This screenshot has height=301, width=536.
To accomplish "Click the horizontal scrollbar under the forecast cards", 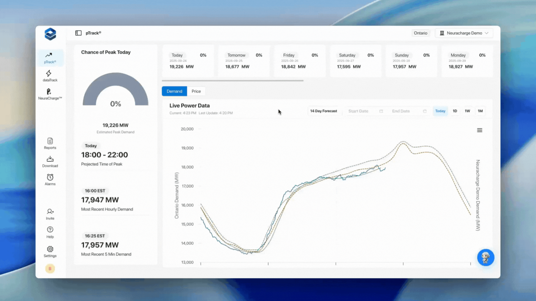I will pos(233,81).
